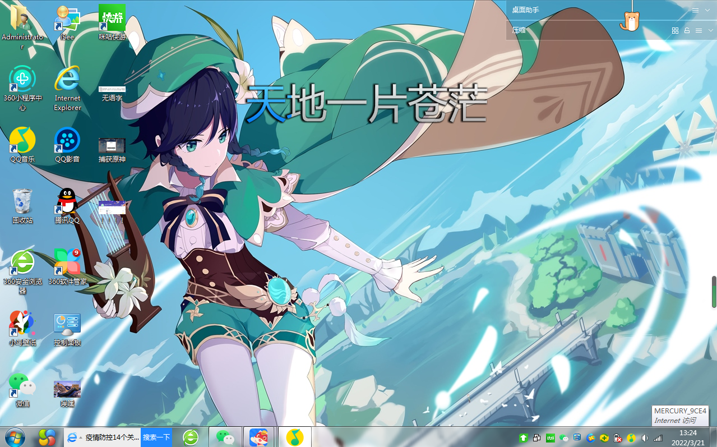The width and height of the screenshot is (717, 447).
Task: Open the 360 browser taskbar button
Action: (191, 437)
